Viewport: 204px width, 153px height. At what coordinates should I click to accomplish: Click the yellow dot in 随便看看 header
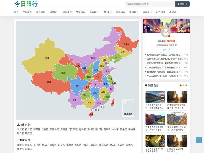[183, 86]
